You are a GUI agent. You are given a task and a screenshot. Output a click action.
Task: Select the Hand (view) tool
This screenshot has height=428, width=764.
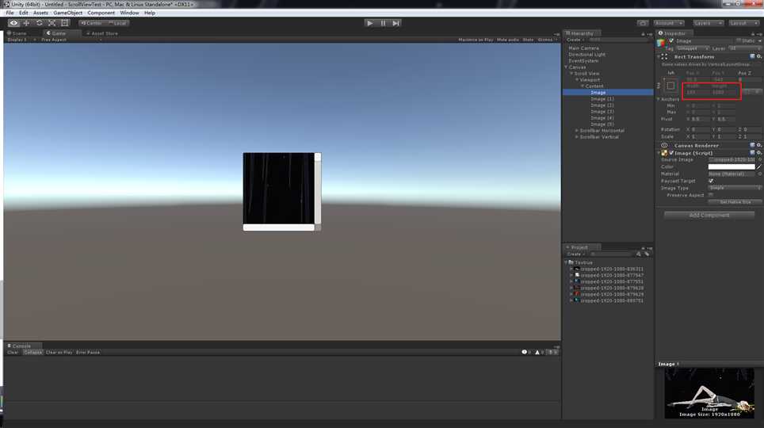pos(13,23)
